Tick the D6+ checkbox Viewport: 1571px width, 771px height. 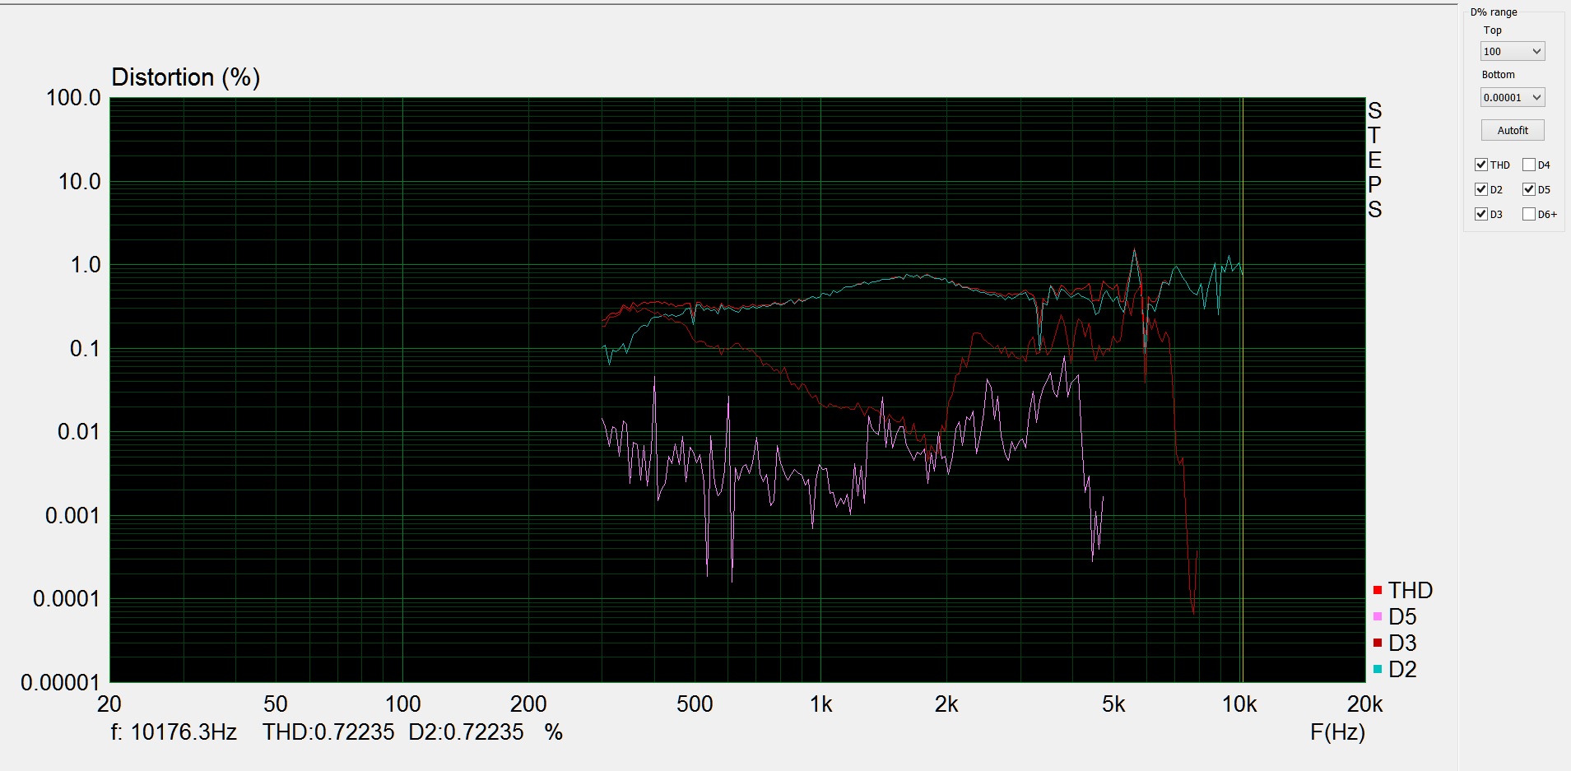tap(1529, 214)
